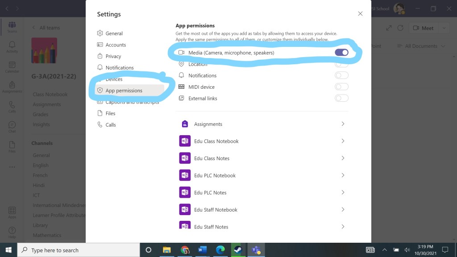Screen dimensions: 457x257
Task: Expand the Assignments app permissions chevron
Action: (x=343, y=124)
